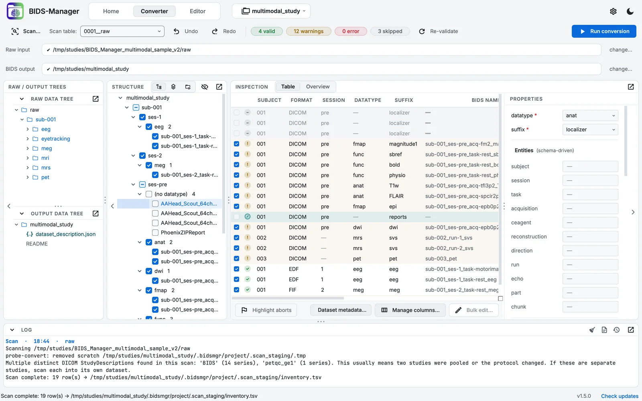Click the Highlight aborts flag icon
Screen dimensions: 642x401
(x=244, y=310)
